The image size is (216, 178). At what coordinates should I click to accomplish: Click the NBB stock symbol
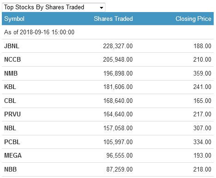pyautogui.click(x=10, y=169)
